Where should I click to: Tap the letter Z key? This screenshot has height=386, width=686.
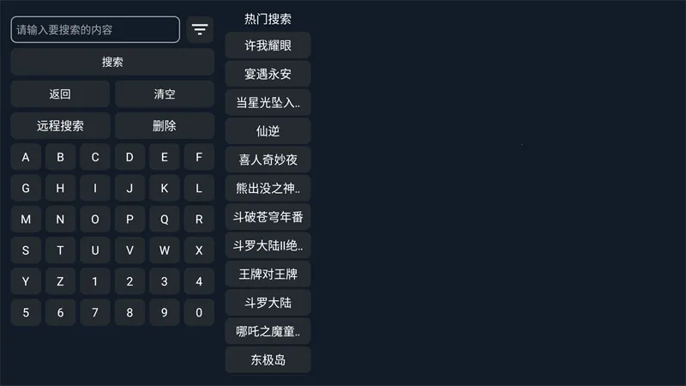coord(60,281)
